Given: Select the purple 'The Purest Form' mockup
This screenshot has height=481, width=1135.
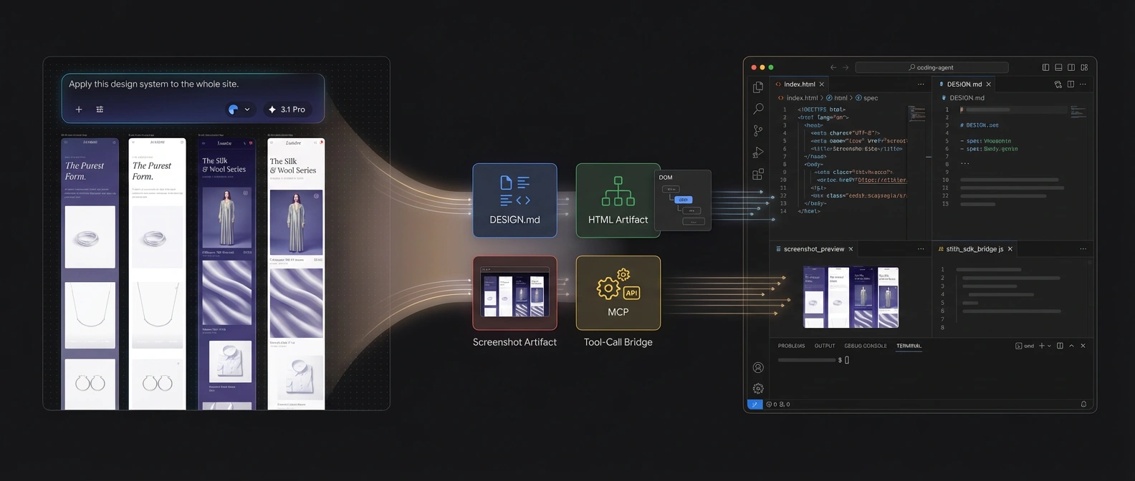Looking at the screenshot, I should point(90,274).
